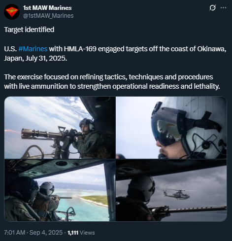Open the Grok explain-post slashed-circle icon
The width and height of the screenshot is (232, 241).
(212, 8)
